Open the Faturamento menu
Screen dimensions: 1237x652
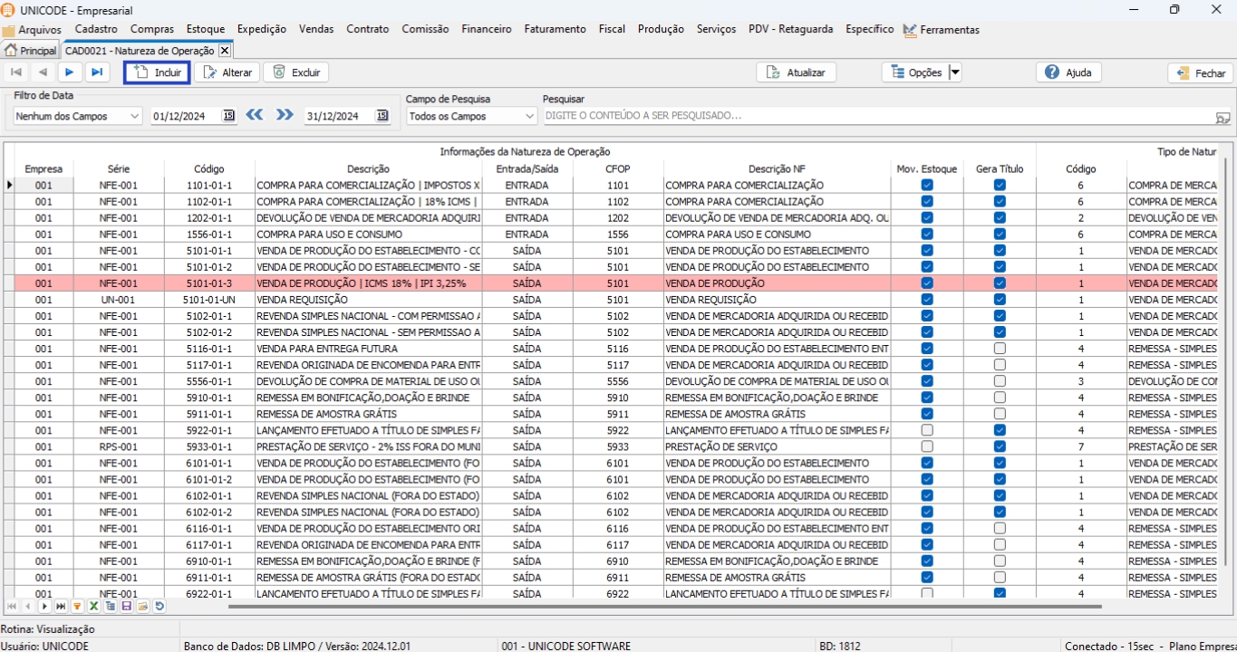(x=555, y=29)
